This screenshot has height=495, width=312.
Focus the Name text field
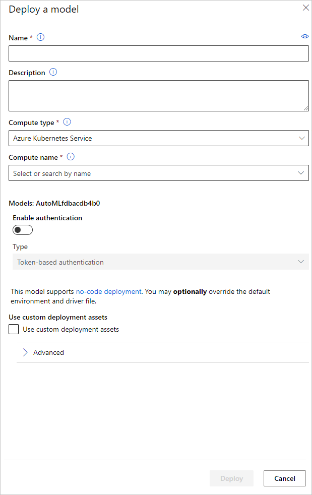pos(158,53)
